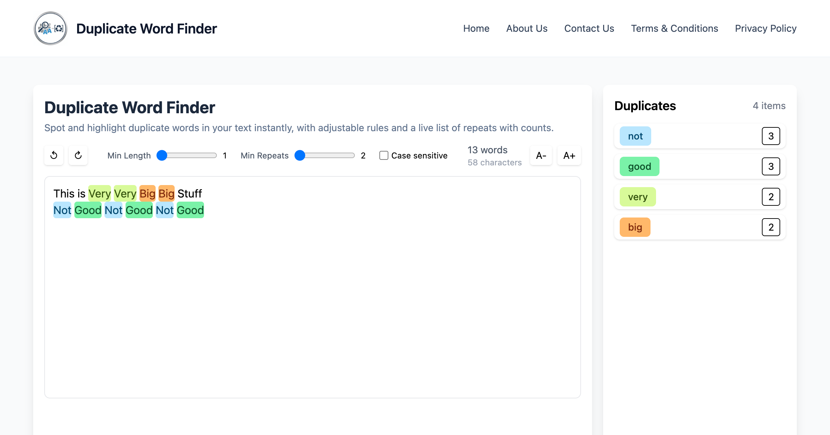830x435 pixels.
Task: Decrease font size with A- button
Action: 541,155
